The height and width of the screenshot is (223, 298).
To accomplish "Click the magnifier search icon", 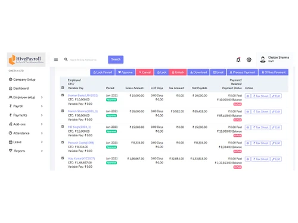I will 66,59.
